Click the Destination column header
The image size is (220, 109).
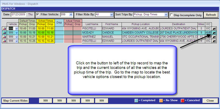click(179, 24)
